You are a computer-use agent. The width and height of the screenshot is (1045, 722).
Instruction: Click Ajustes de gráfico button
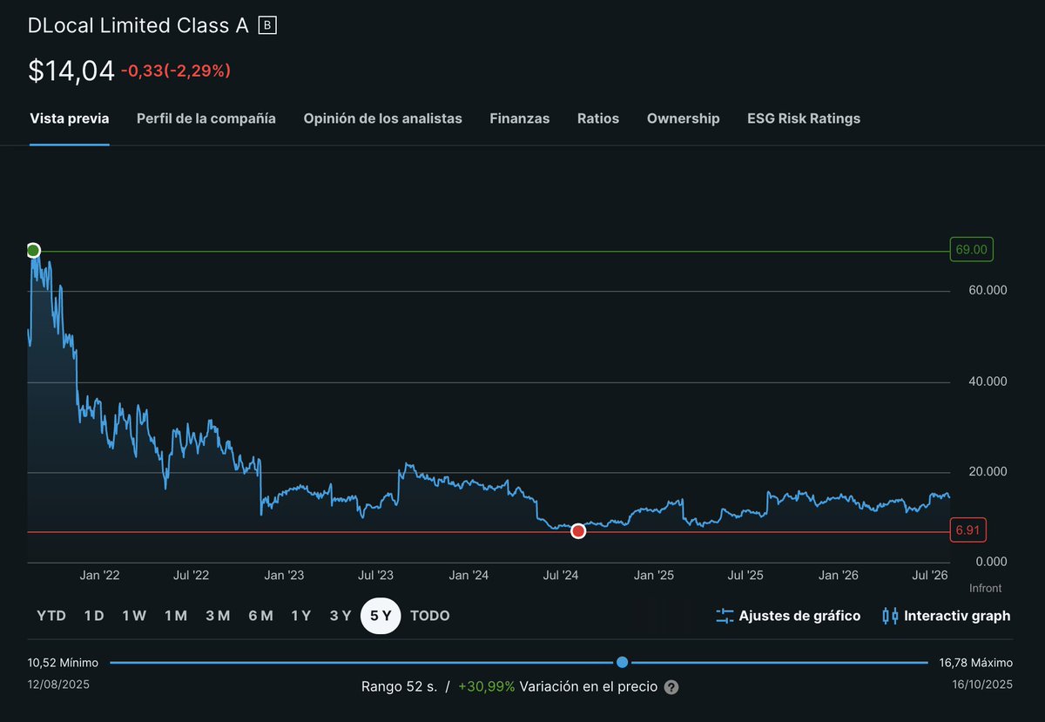pyautogui.click(x=788, y=616)
